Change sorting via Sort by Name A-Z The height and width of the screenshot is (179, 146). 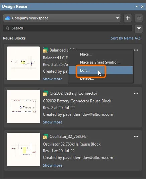(126, 38)
